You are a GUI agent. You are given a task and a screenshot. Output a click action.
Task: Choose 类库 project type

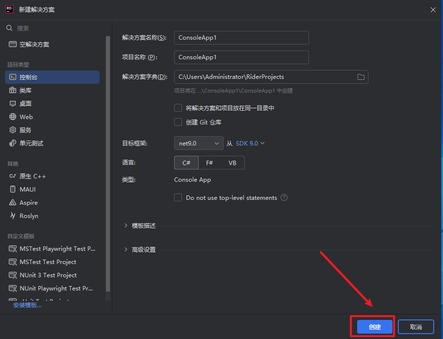click(x=52, y=90)
